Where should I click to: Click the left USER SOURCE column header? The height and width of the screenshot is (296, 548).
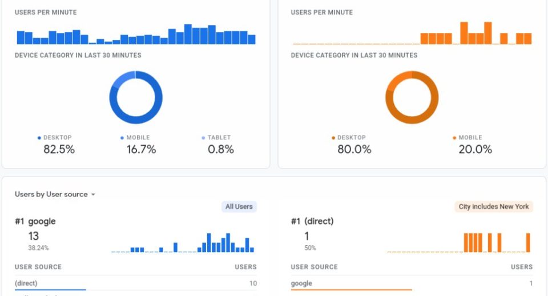tap(38, 267)
